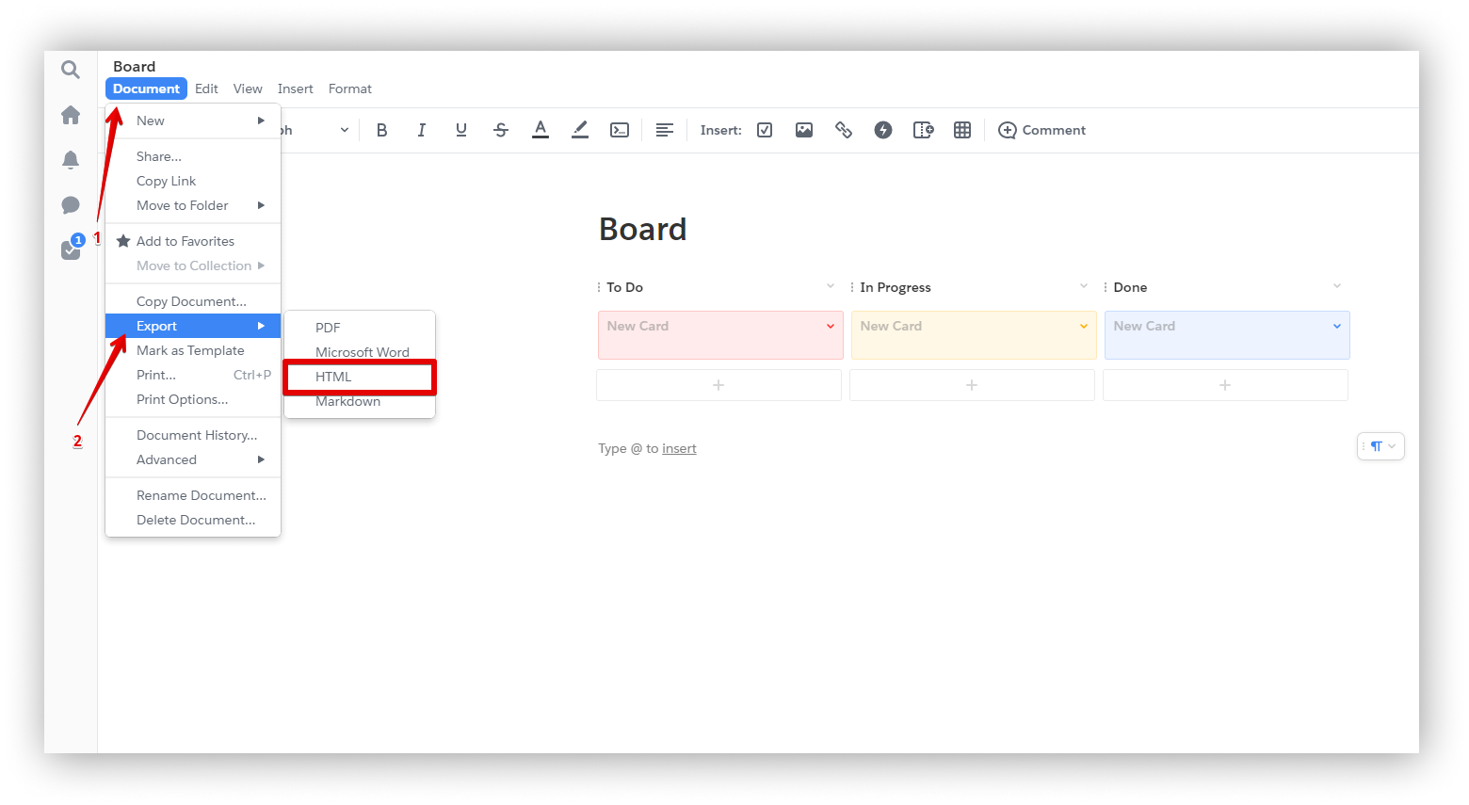Insert a code block icon

pos(620,130)
